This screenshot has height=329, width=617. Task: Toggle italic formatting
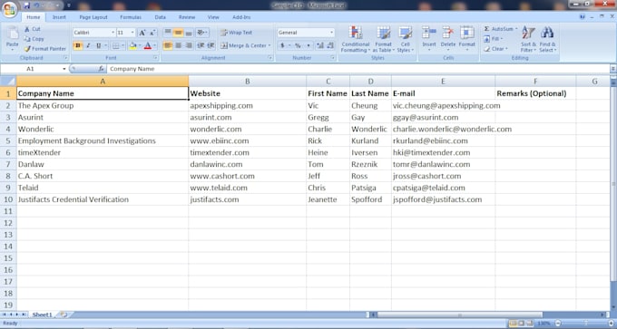[88, 45]
